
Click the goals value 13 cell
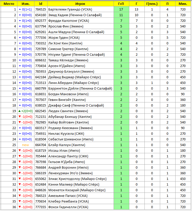coord(137,9)
